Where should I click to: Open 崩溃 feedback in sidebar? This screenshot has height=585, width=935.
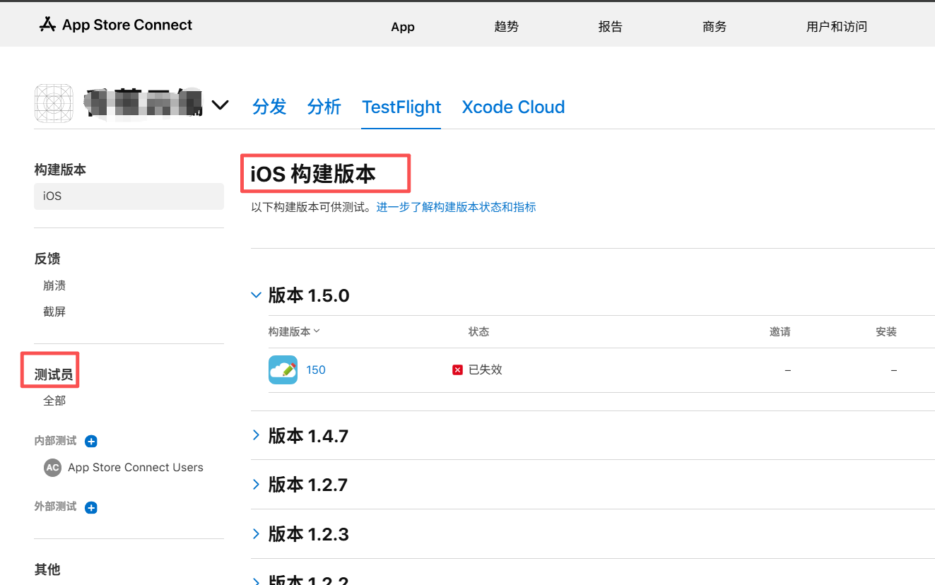pos(54,285)
